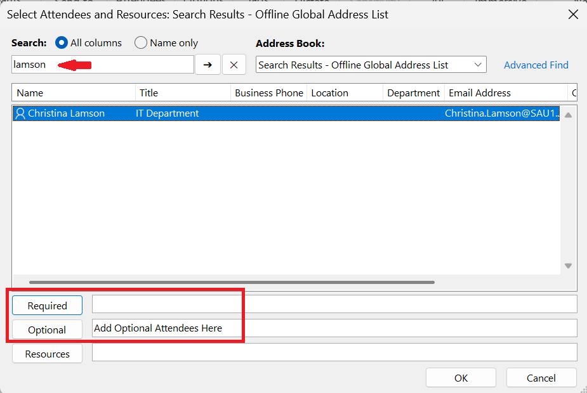The height and width of the screenshot is (393, 587).
Task: Close the Select Attendees dialog window
Action: 572,14
